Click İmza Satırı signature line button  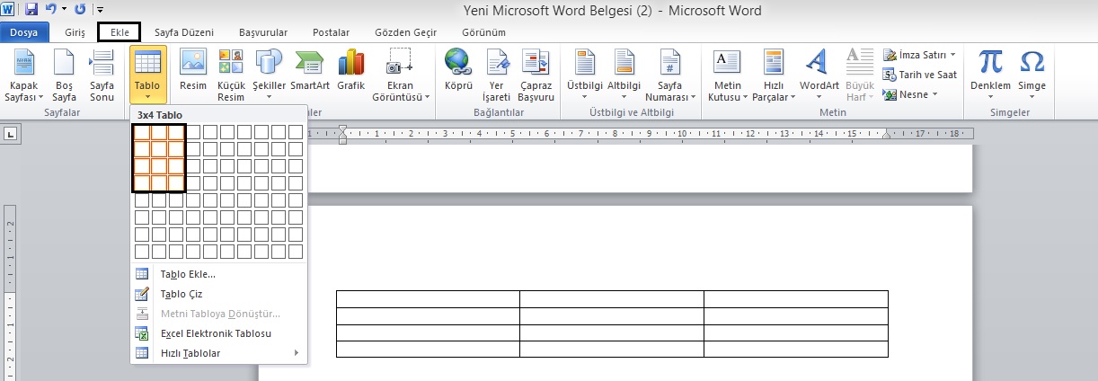coord(915,55)
